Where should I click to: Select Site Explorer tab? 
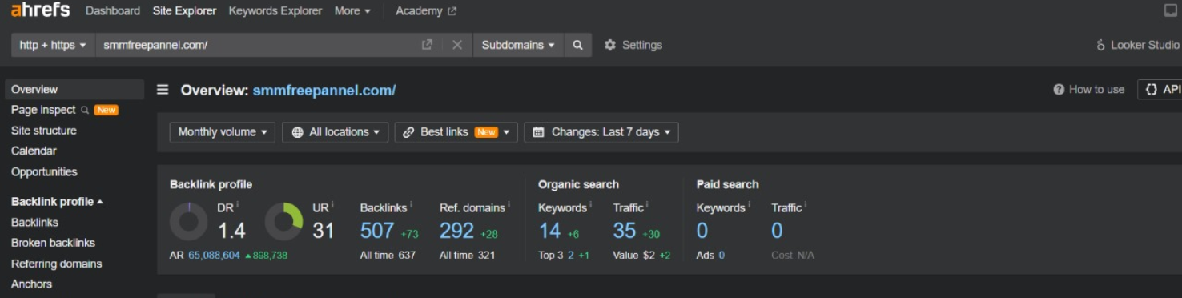184,11
